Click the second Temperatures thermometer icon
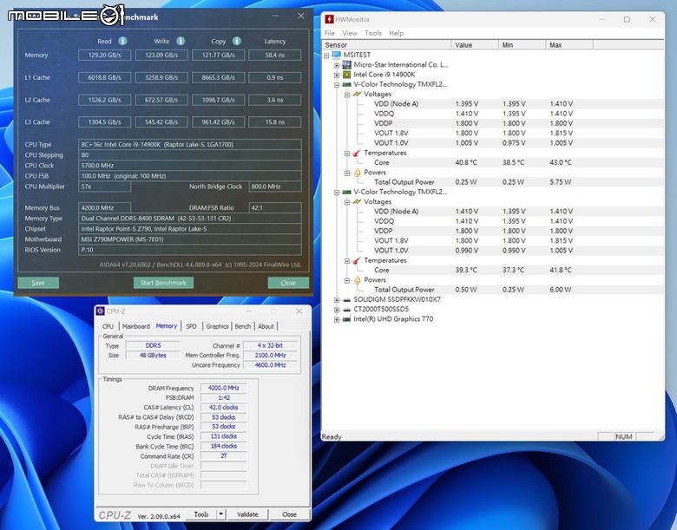The height and width of the screenshot is (530, 677). [357, 260]
